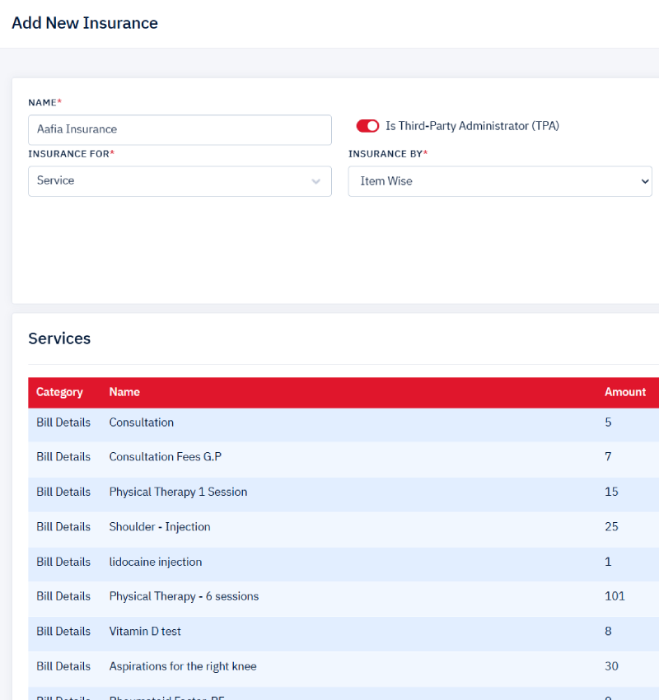Select the Vitamin D test row
The width and height of the screenshot is (659, 700).
(x=145, y=631)
